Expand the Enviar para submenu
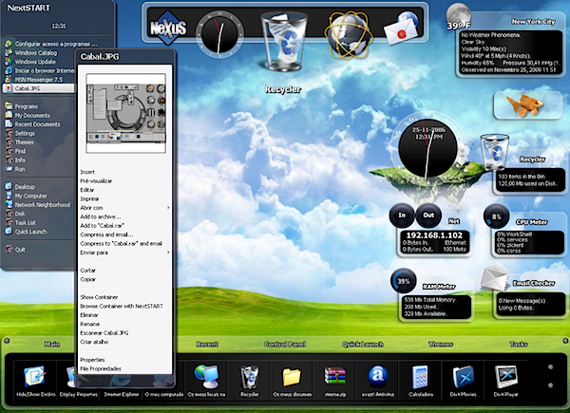 [125, 253]
